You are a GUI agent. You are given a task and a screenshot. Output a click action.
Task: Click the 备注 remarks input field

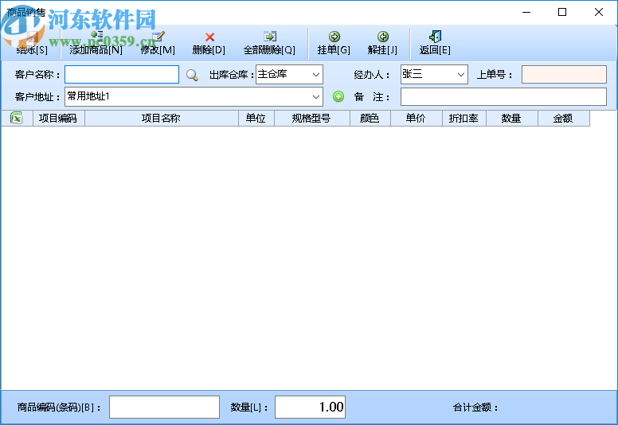pos(503,97)
